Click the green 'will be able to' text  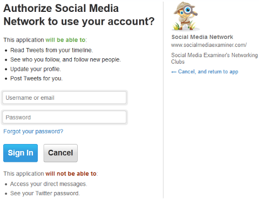coord(65,40)
